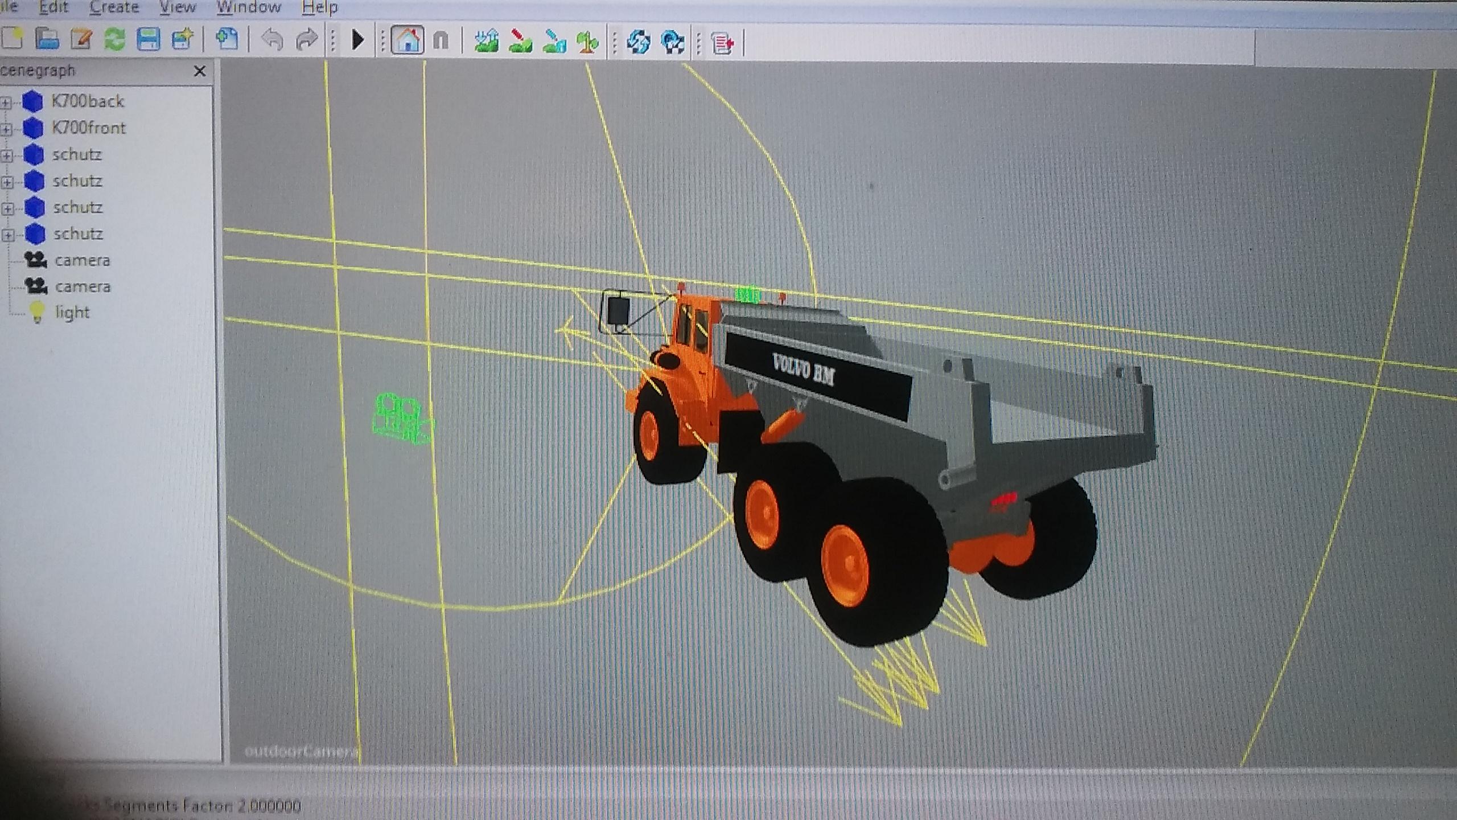This screenshot has height=820, width=1457.
Task: Save the scene with floppy disk icon
Action: [x=149, y=40]
